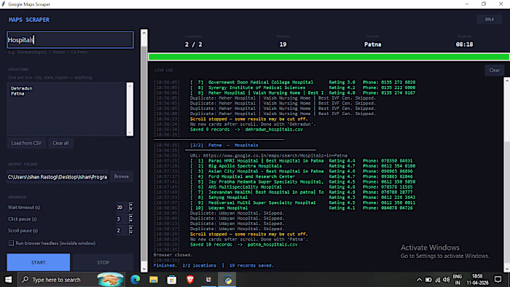
Task: Browse for an output folder
Action: pos(122,176)
